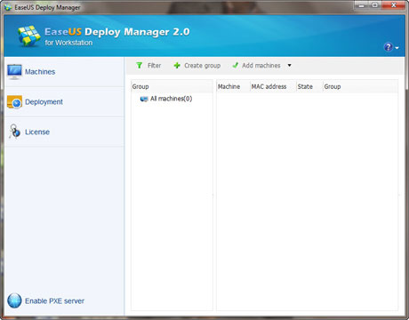The height and width of the screenshot is (320, 409).
Task: Click the Deployment icon in sidebar
Action: 14,102
